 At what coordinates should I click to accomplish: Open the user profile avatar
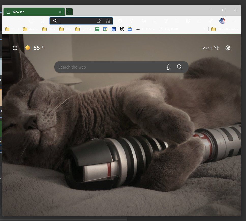[x=222, y=21]
